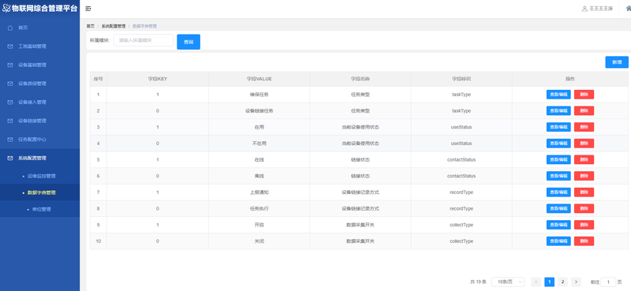Focus the 前往 page number input

point(608,282)
